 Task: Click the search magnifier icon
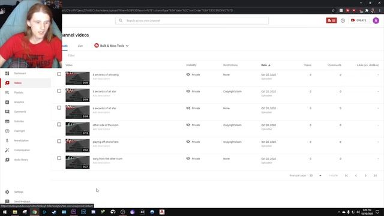(x=121, y=20)
